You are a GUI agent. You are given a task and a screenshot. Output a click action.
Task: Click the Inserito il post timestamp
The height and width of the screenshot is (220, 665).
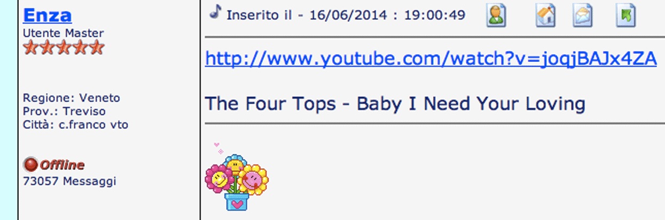coord(346,15)
